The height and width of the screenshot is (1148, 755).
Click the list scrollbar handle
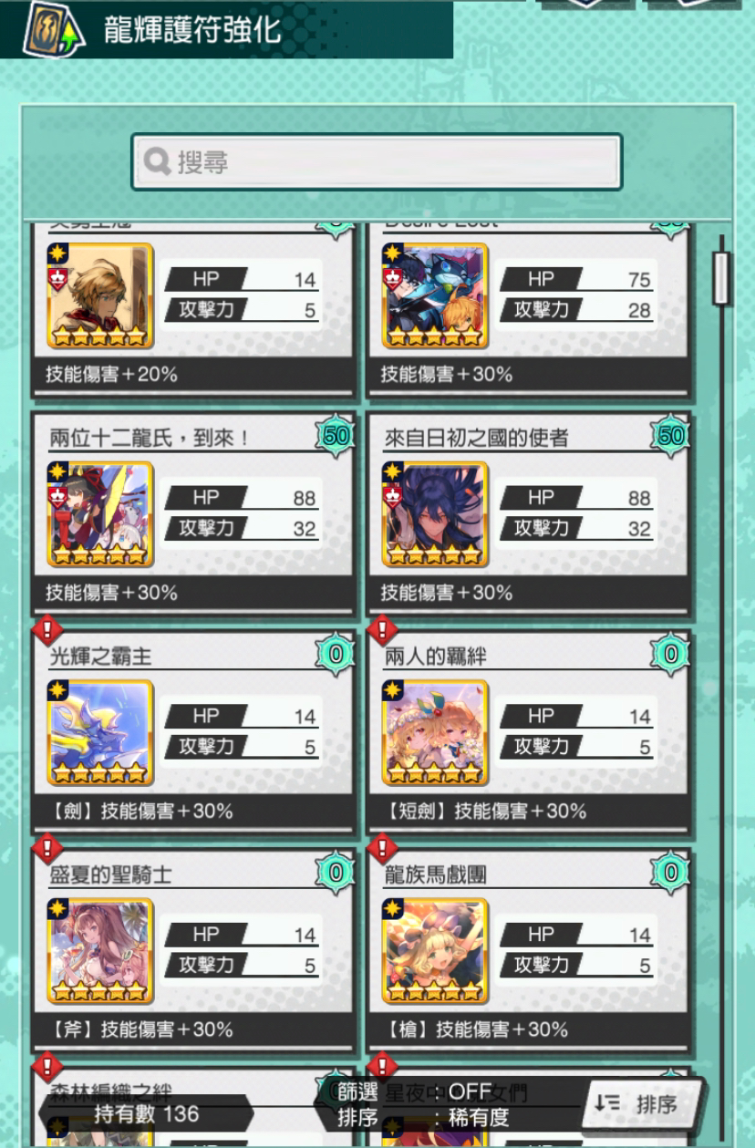[x=721, y=278]
